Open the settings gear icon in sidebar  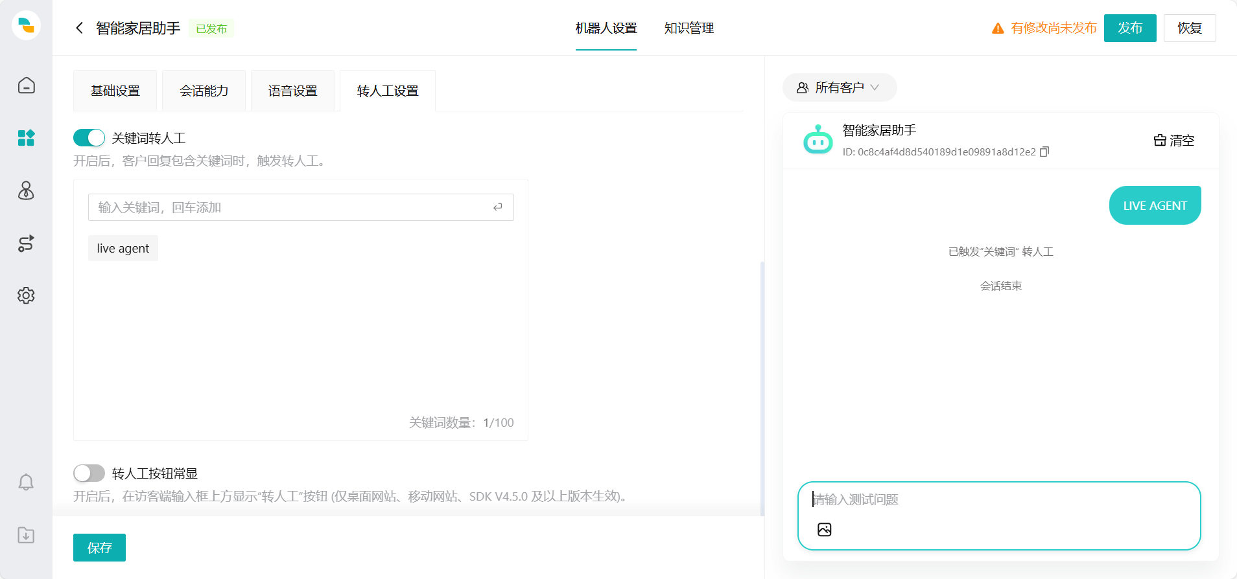[x=26, y=295]
